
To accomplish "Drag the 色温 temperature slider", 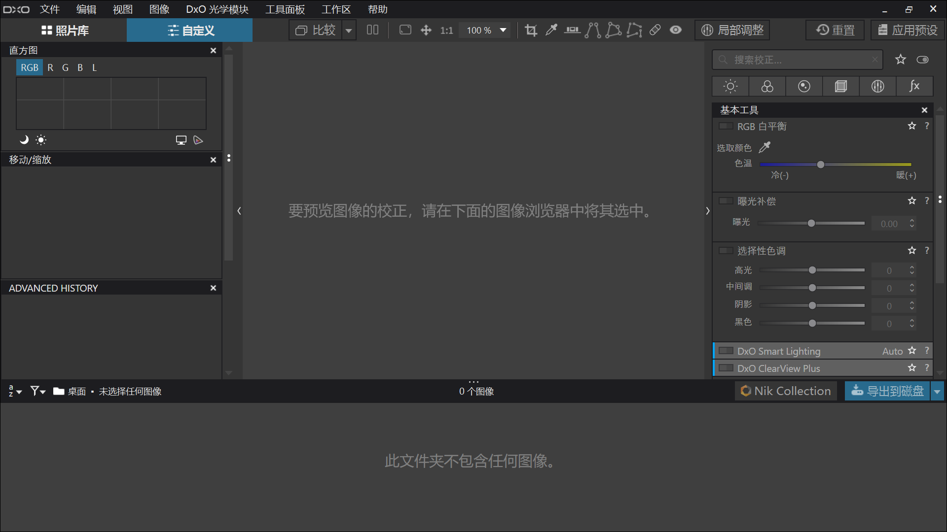I will 821,165.
